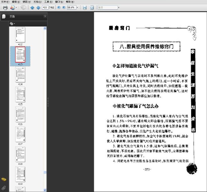
Task: Click the zoom in plus button
Action: 64,8
